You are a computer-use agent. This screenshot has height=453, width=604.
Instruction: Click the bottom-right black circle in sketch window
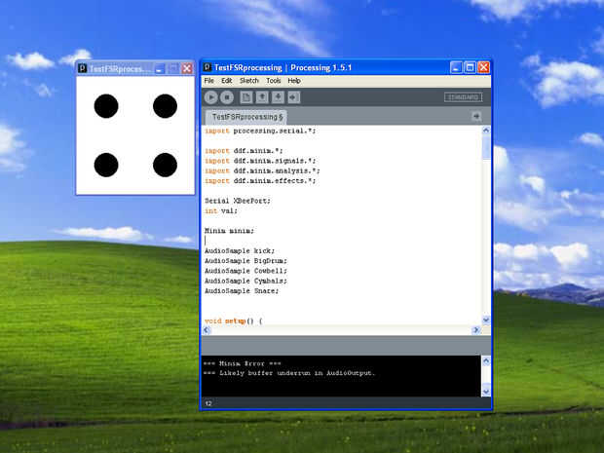click(x=165, y=165)
